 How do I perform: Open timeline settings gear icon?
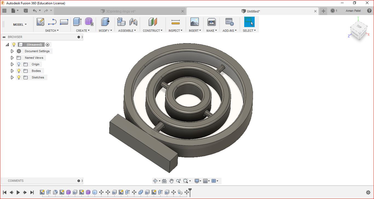(368, 192)
